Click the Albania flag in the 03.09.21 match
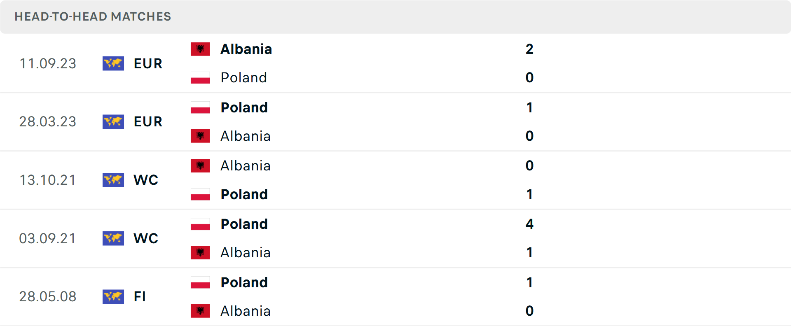The width and height of the screenshot is (791, 326). click(x=200, y=252)
